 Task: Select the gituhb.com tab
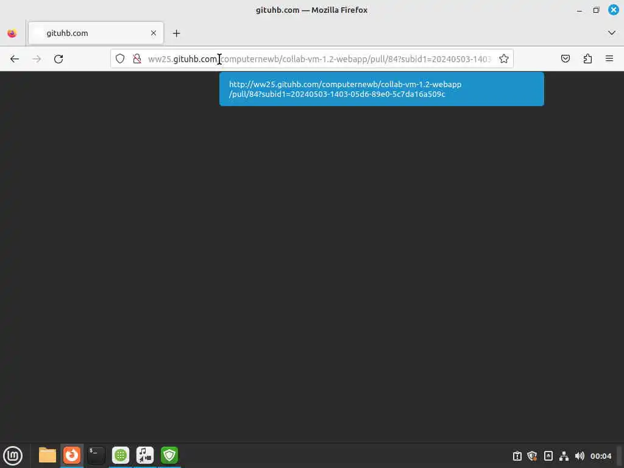[96, 33]
